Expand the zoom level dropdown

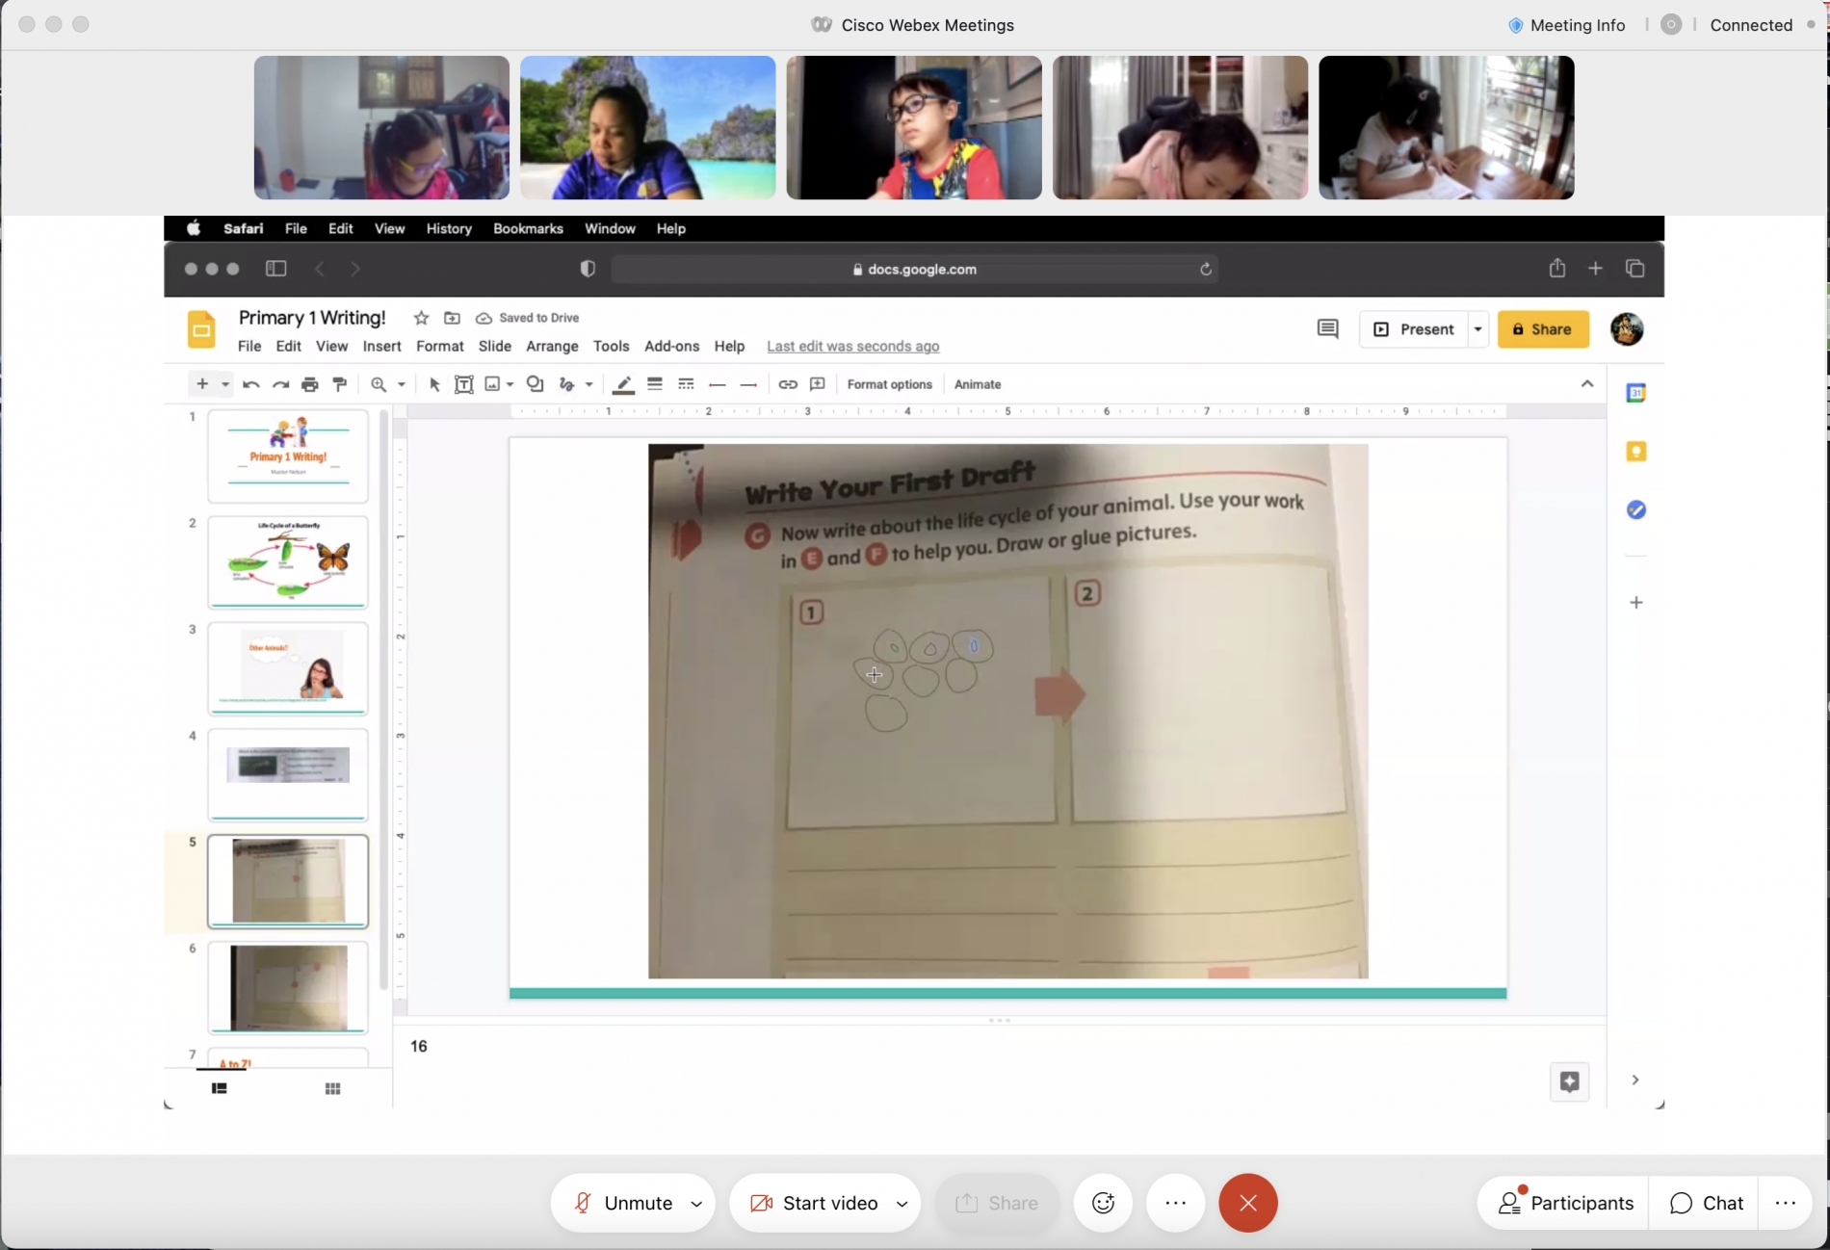coord(402,384)
